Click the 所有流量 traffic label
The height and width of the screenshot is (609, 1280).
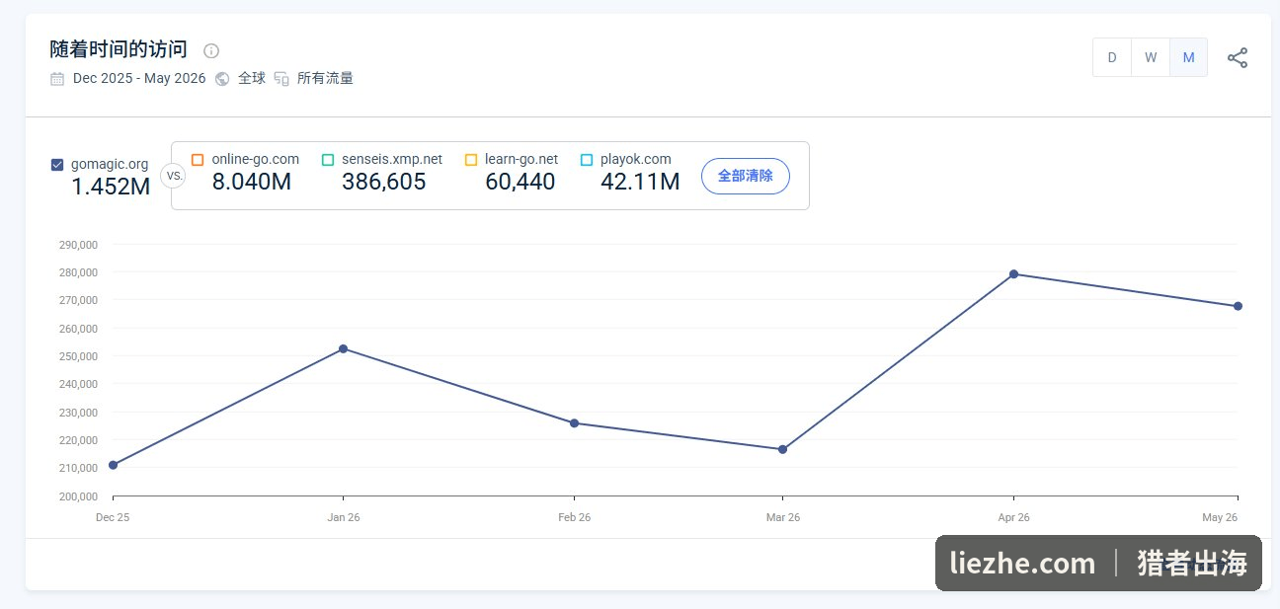pos(325,79)
